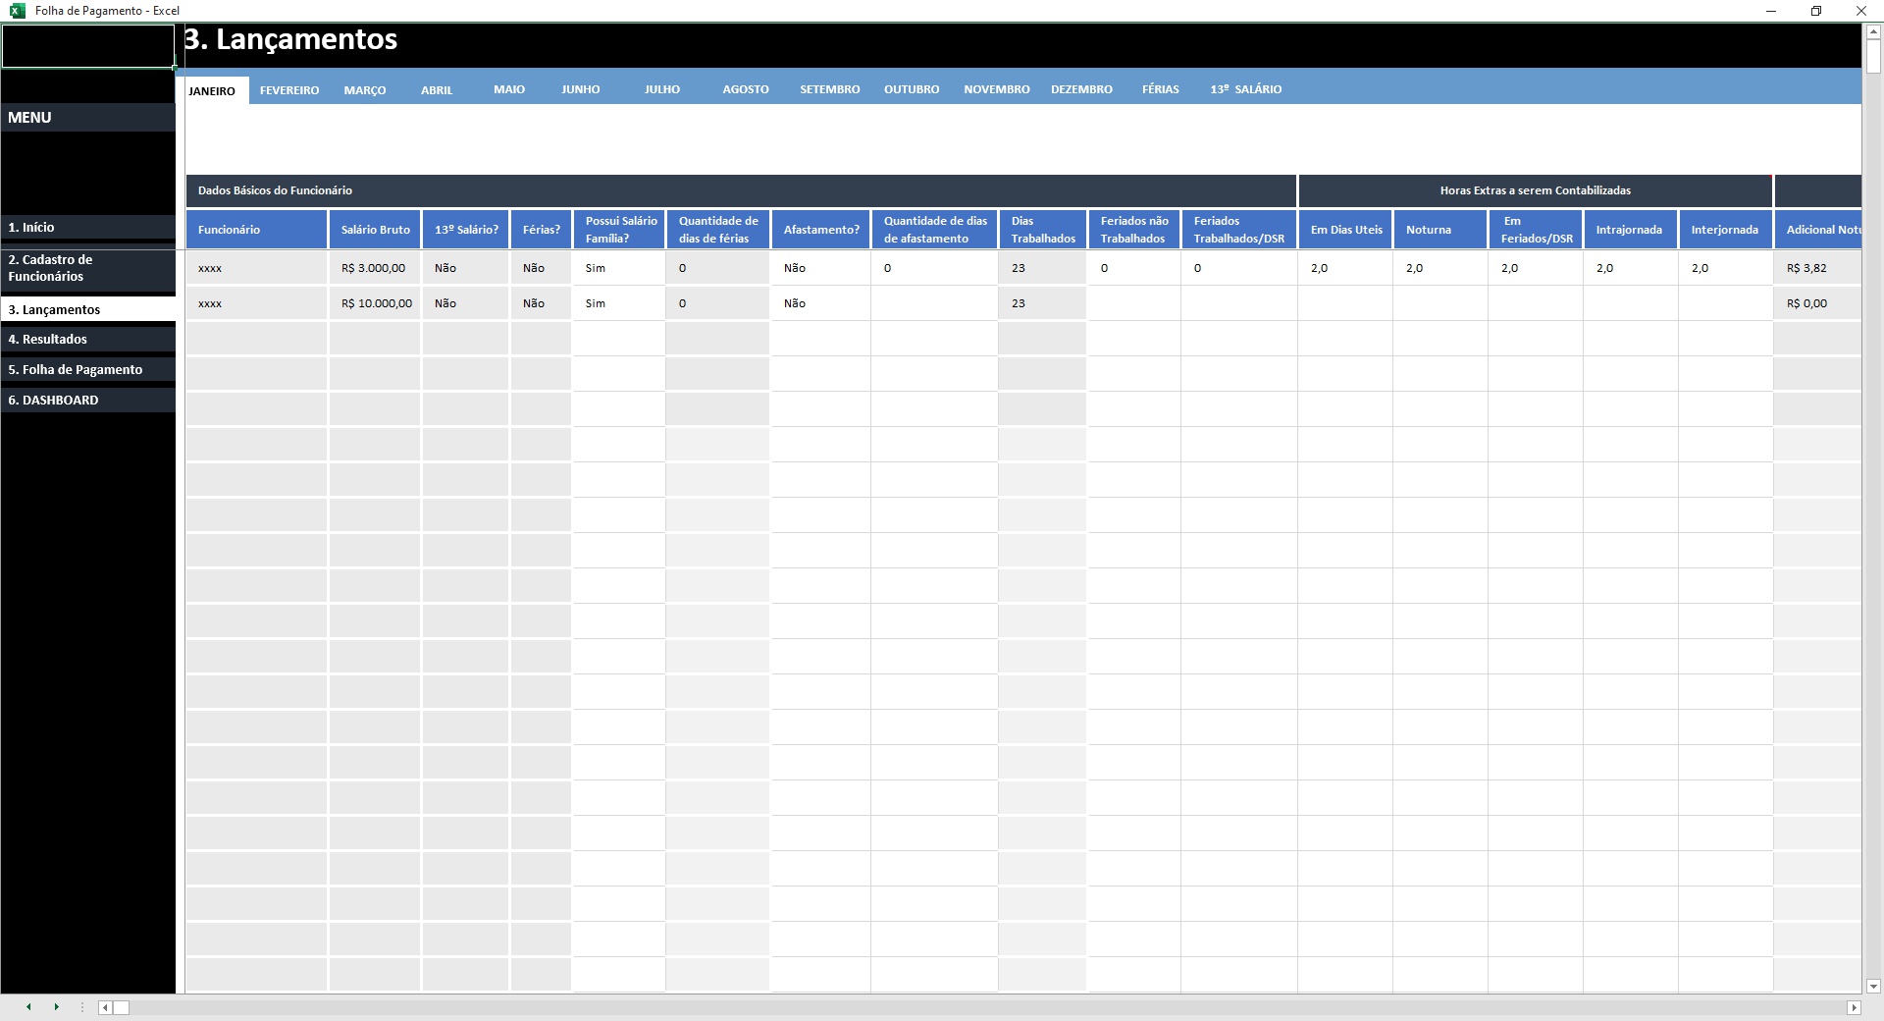
Task: Click the next sheet navigation arrow
Action: pyautogui.click(x=56, y=1007)
